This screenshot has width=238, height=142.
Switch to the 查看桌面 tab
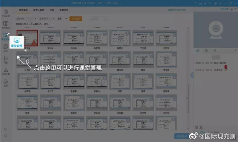[23, 10]
